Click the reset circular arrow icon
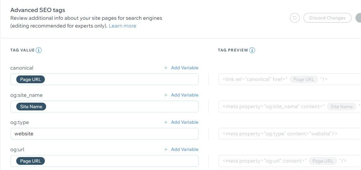This screenshot has width=361, height=170. click(294, 18)
